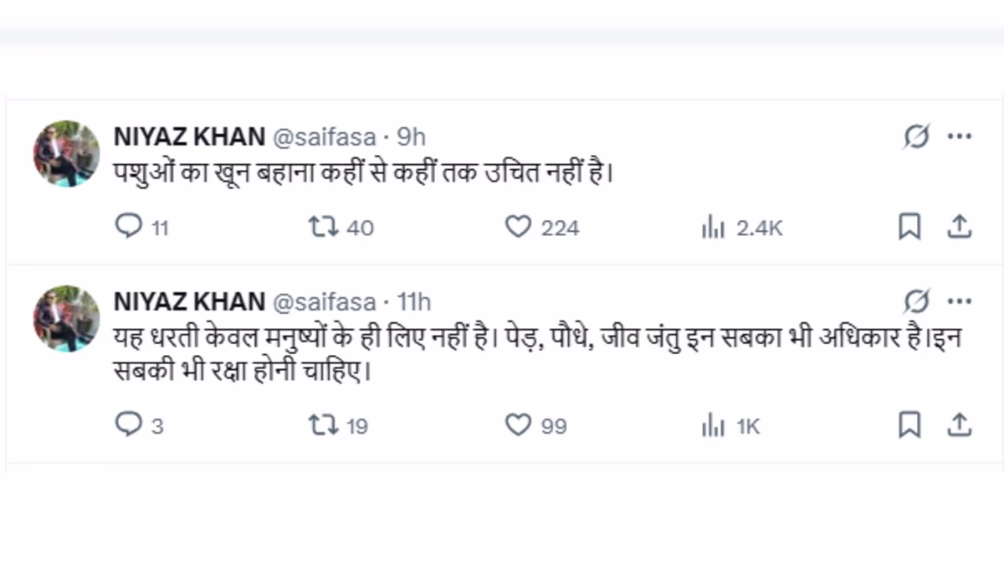This screenshot has width=1004, height=565.
Task: Click the profile picture on 9h tweet
Action: [x=67, y=154]
